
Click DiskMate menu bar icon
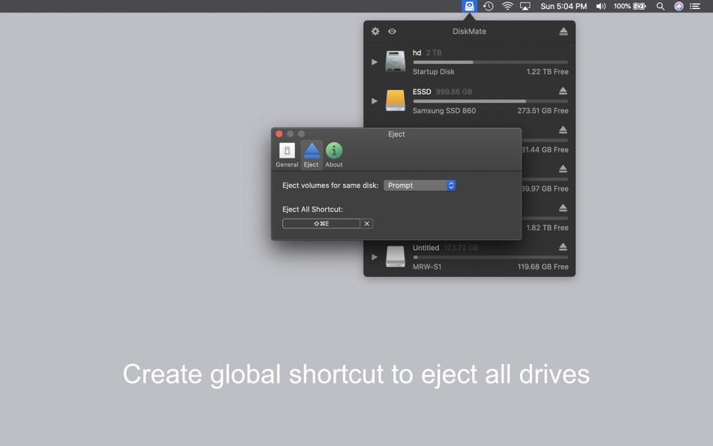click(469, 6)
